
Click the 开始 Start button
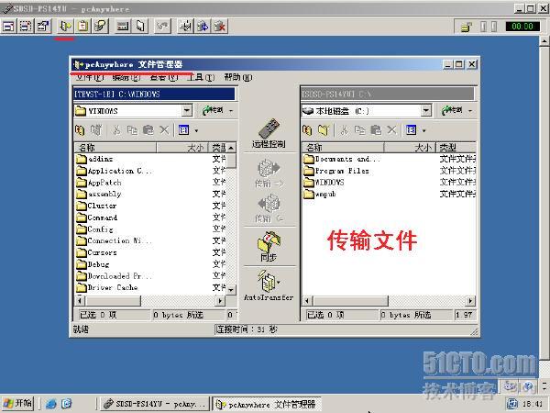pos(17,403)
